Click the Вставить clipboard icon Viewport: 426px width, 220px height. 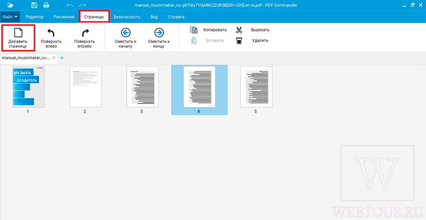pyautogui.click(x=194, y=41)
